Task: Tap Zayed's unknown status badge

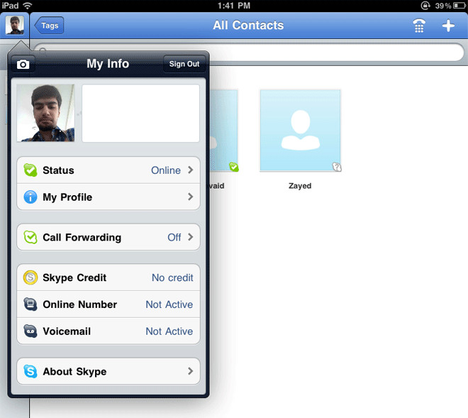Action: (x=337, y=167)
